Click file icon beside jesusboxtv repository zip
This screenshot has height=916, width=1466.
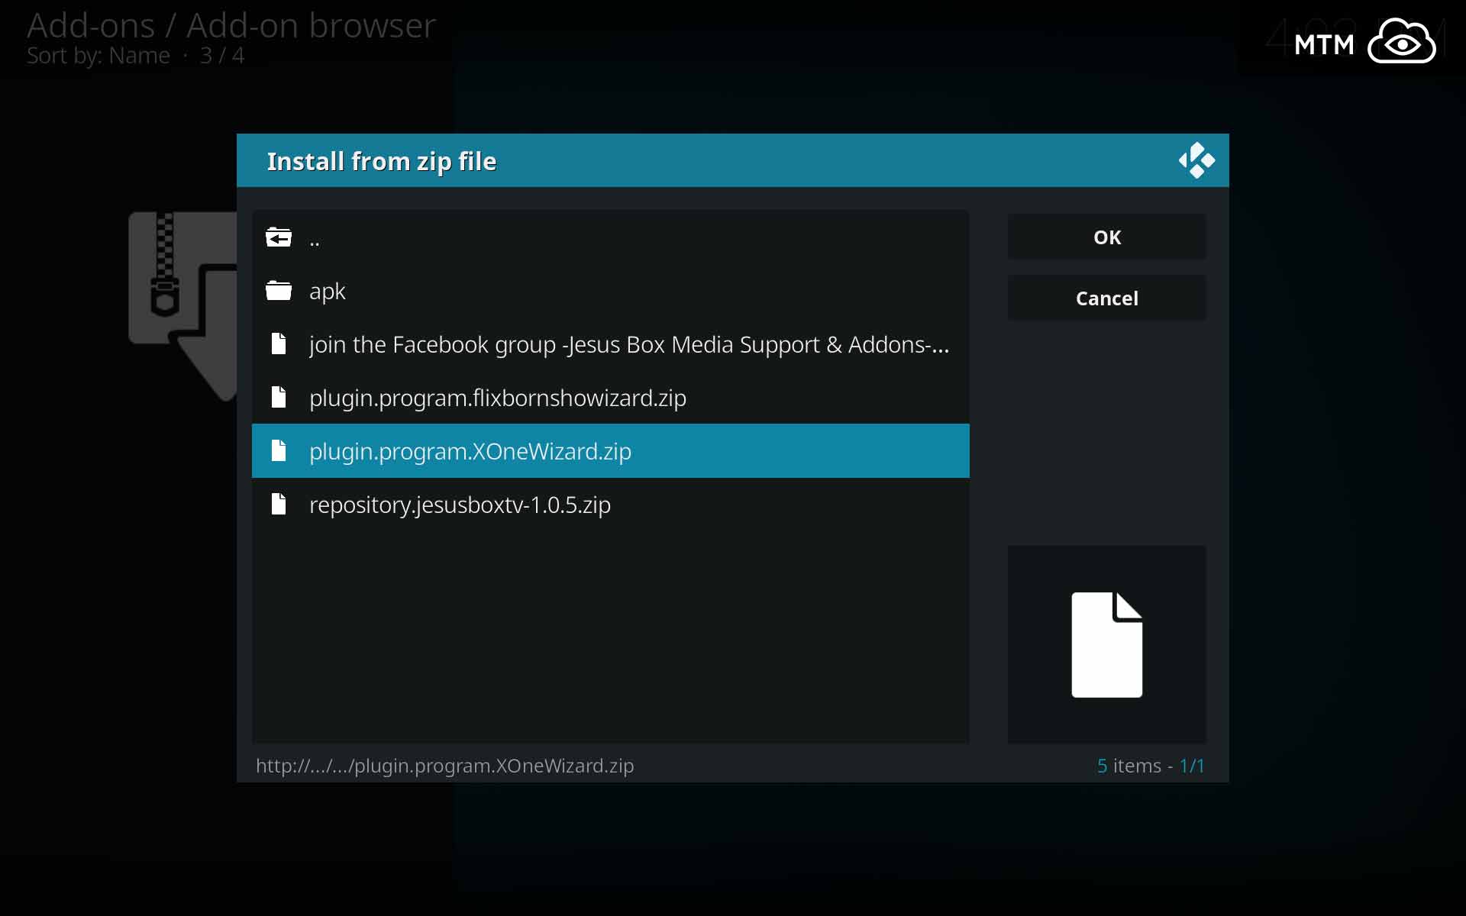pos(279,504)
